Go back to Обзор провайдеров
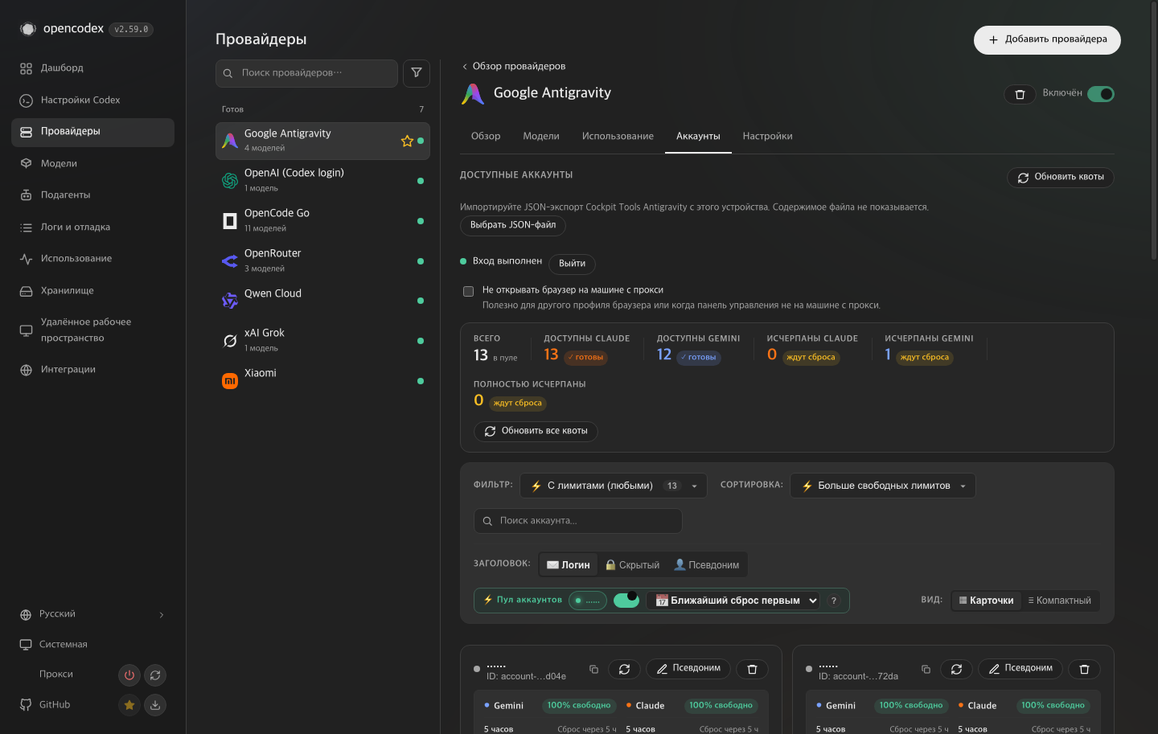 click(x=514, y=66)
